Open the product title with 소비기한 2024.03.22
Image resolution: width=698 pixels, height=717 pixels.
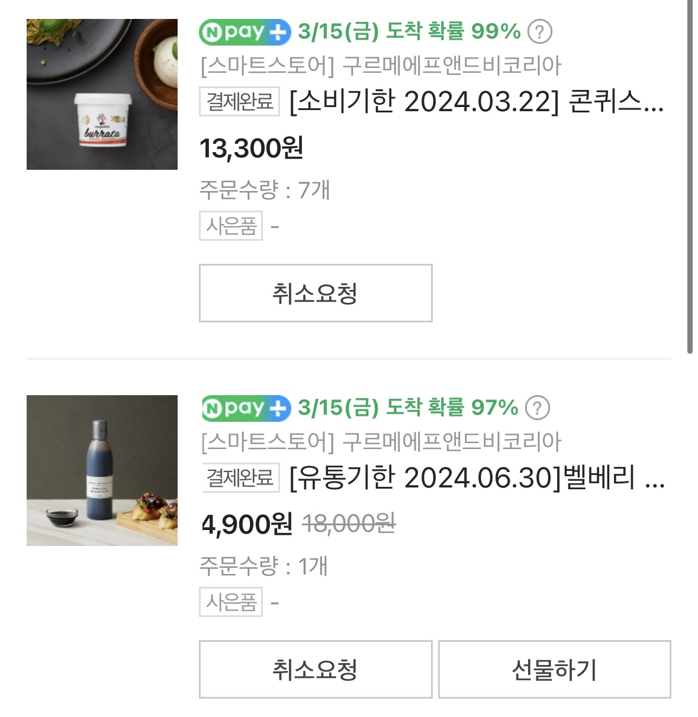(x=476, y=102)
